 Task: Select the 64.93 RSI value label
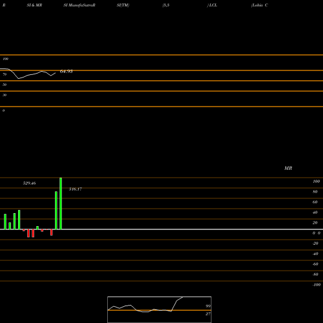[66, 71]
